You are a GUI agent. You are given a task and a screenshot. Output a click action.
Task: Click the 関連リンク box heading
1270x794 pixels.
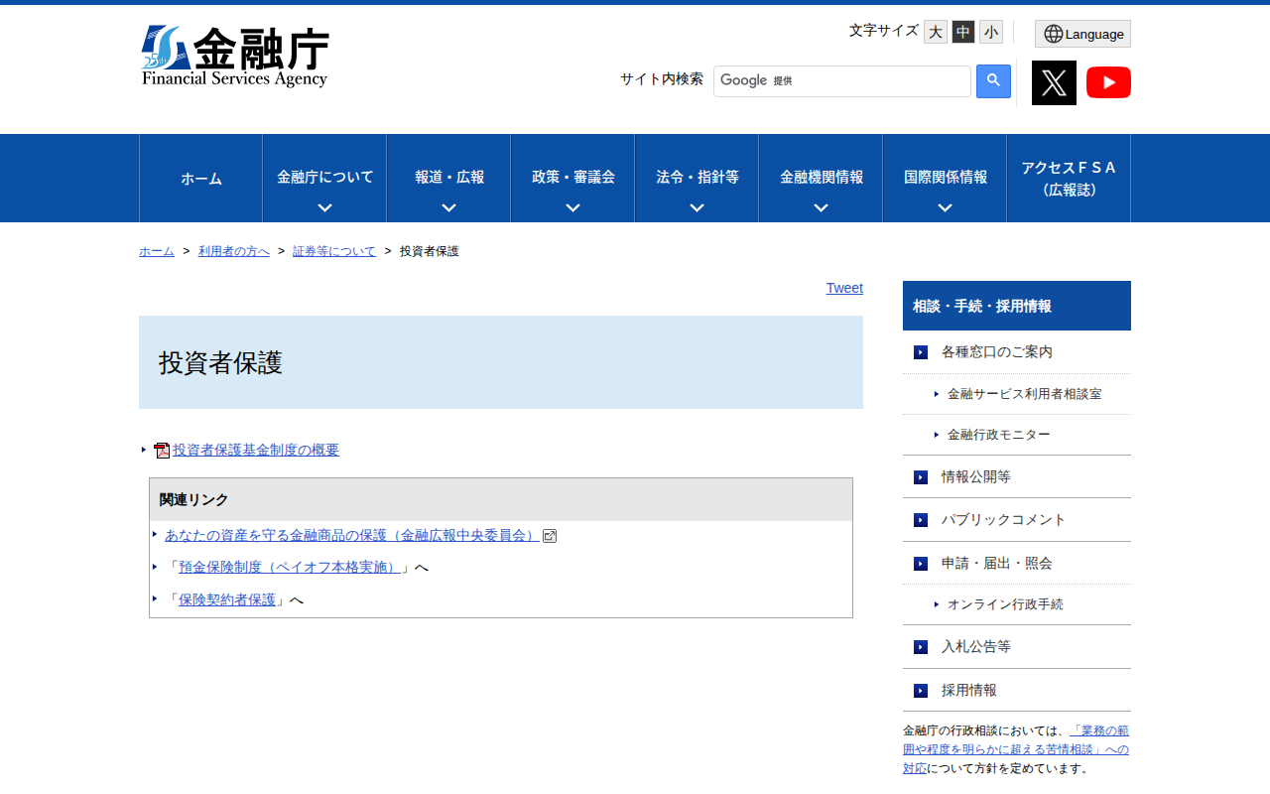501,499
